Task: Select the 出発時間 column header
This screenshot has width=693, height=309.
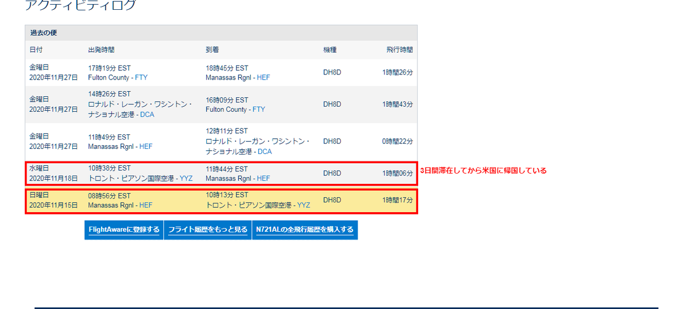Action: 102,50
